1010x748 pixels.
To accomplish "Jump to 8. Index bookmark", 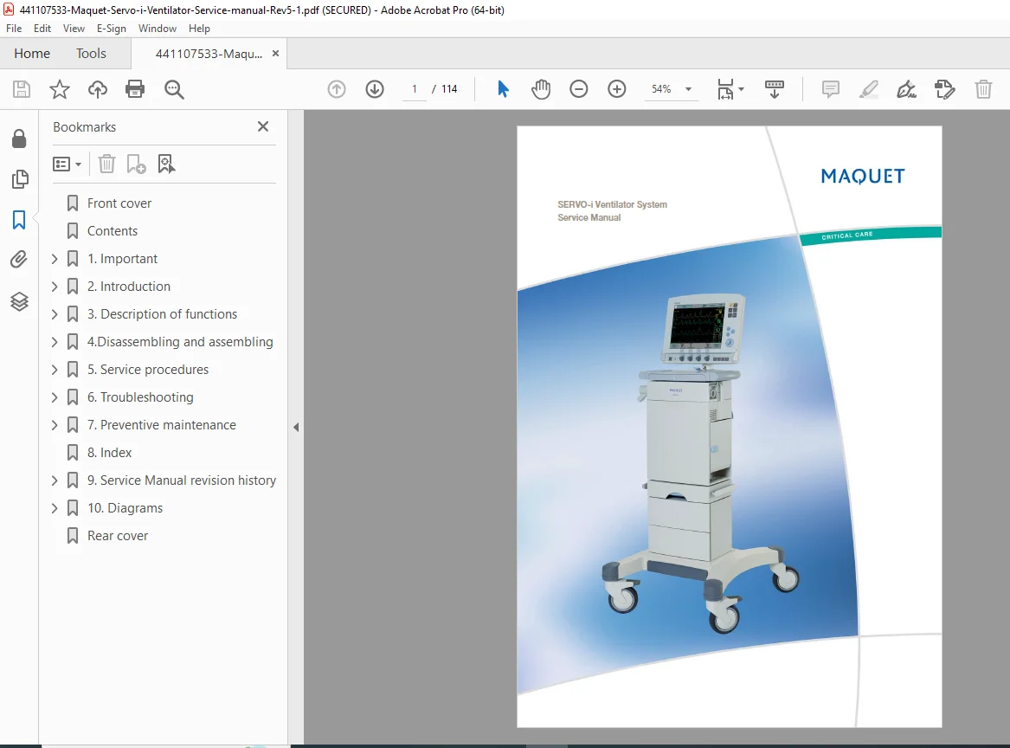I will pos(110,453).
